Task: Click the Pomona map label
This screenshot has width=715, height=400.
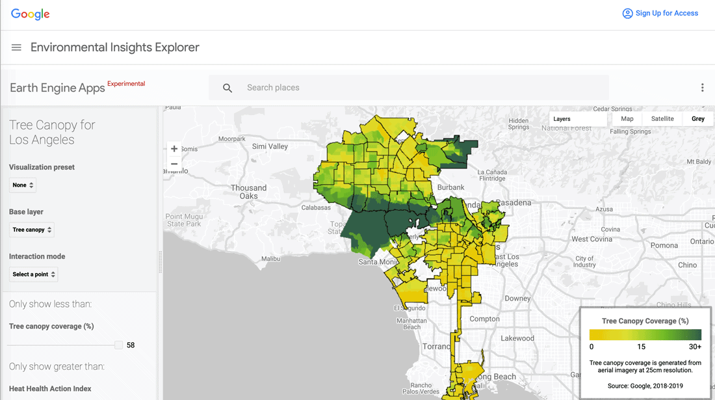Action: [x=664, y=245]
